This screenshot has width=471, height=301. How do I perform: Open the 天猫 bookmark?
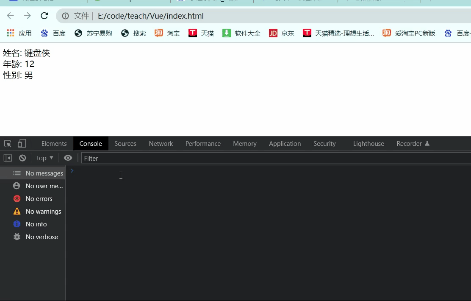pyautogui.click(x=201, y=33)
